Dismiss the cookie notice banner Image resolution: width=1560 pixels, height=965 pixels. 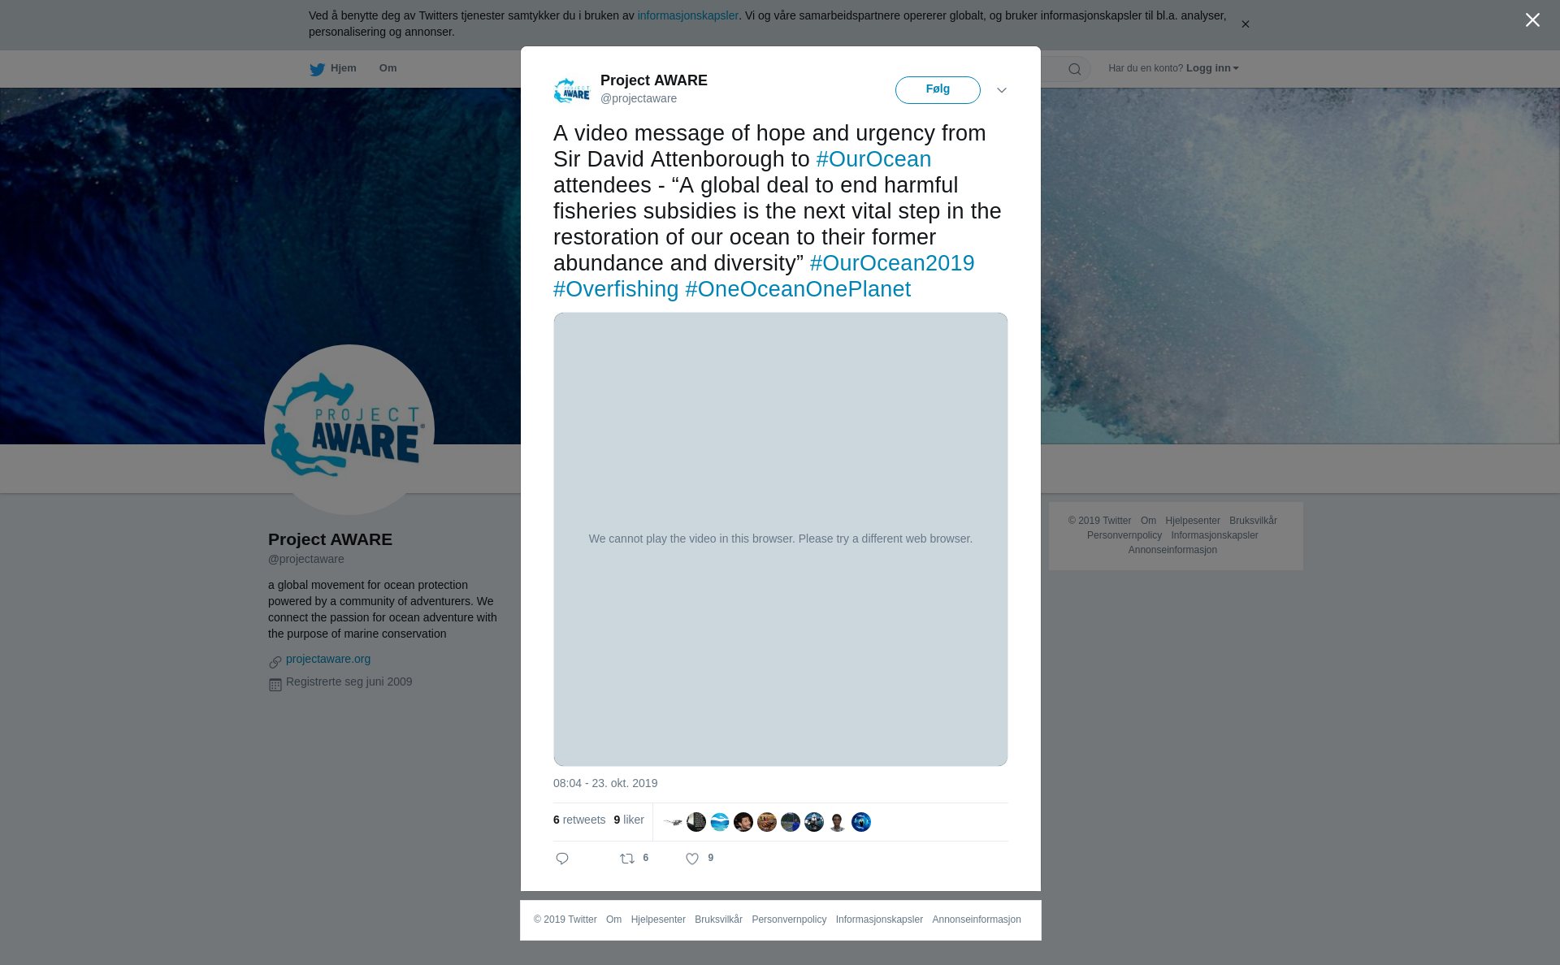click(x=1245, y=24)
